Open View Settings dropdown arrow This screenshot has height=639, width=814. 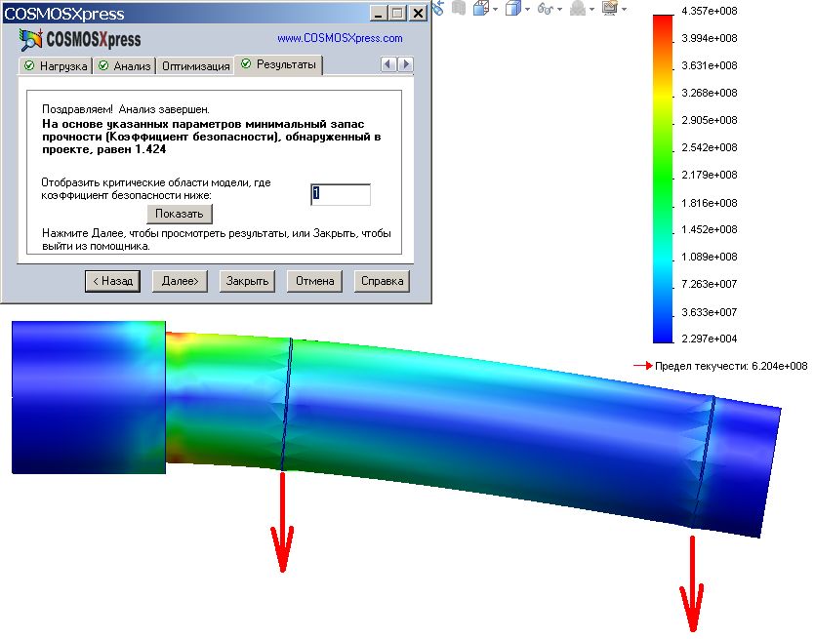tap(624, 10)
